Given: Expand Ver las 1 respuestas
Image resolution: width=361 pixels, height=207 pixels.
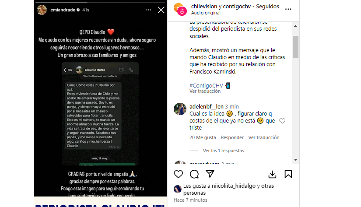Looking at the screenshot, I should [x=223, y=151].
